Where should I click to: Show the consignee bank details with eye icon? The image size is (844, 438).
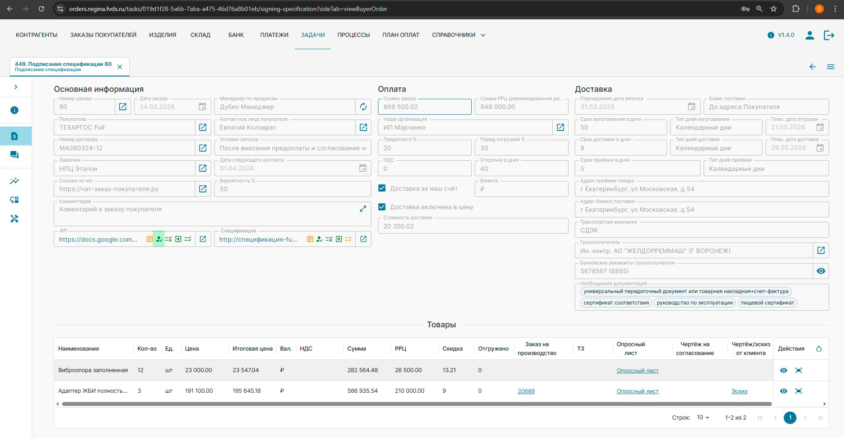821,271
